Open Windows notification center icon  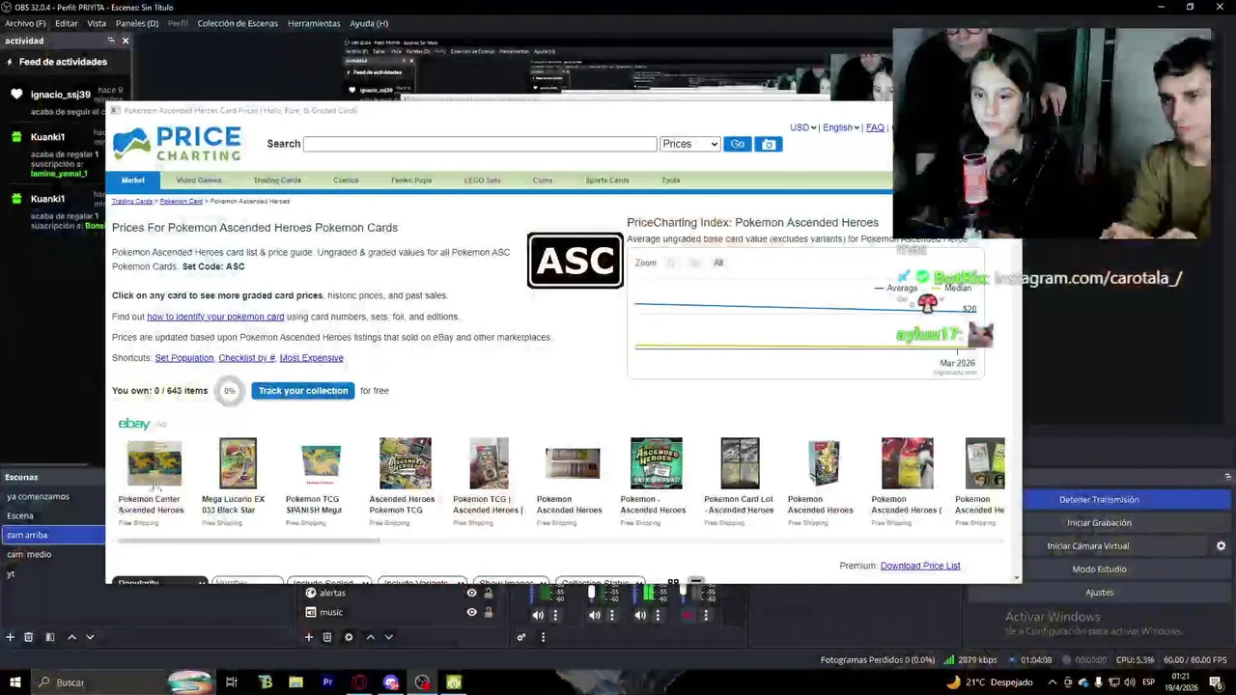(x=1216, y=682)
